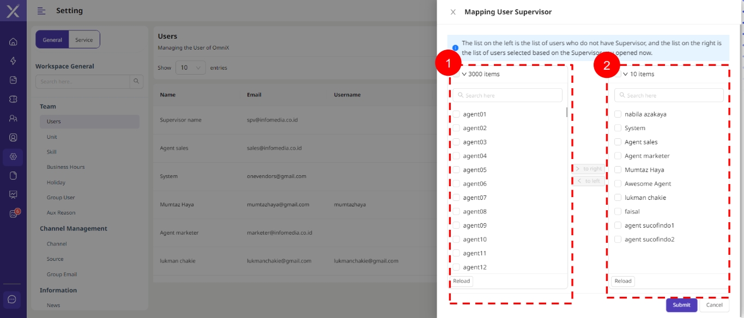
Task: Open the show entries count dropdown
Action: click(x=190, y=68)
